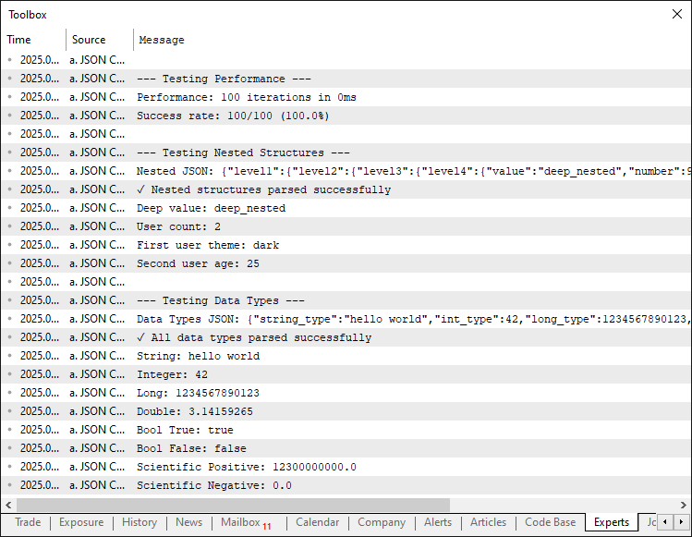The image size is (692, 537).
Task: Select the 'Success rate: 100/100 (100.0%)' row
Action: (346, 116)
